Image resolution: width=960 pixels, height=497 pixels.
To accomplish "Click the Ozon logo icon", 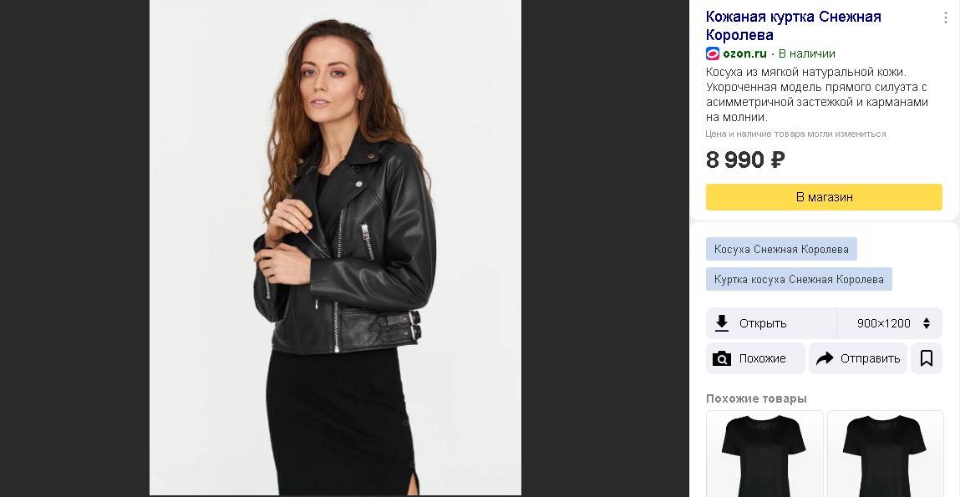I will click(713, 53).
